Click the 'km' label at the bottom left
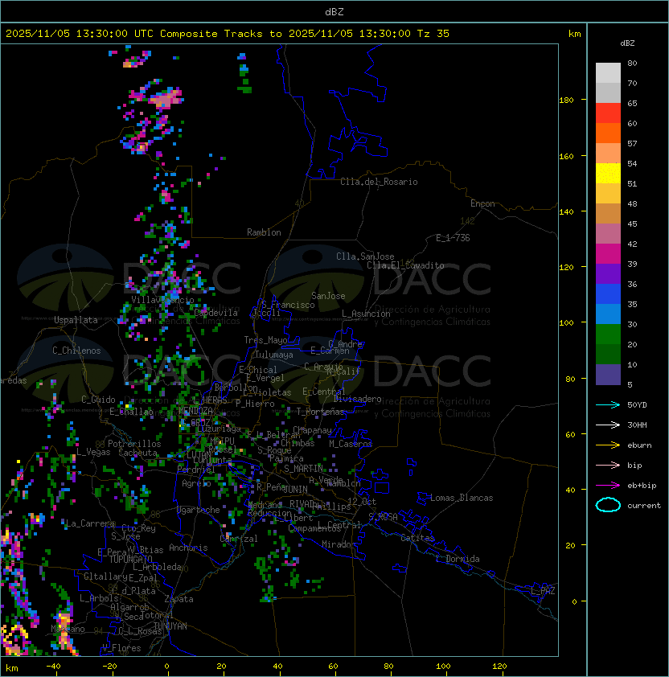This screenshot has height=677, width=669. coord(12,668)
